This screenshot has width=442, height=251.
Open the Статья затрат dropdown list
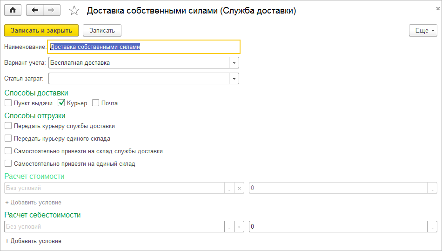click(234, 79)
